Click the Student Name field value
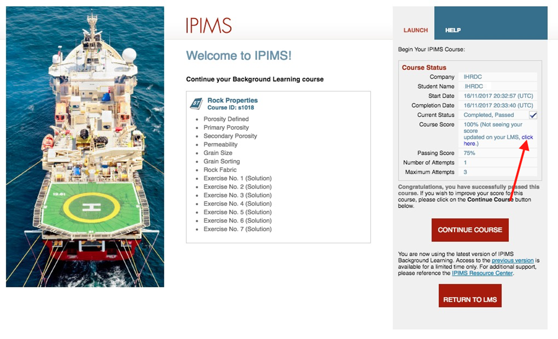558x339 pixels. pyautogui.click(x=473, y=86)
